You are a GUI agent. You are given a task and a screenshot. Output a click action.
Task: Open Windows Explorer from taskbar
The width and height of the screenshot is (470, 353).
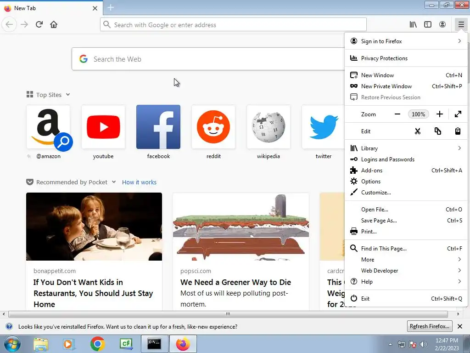(x=40, y=344)
